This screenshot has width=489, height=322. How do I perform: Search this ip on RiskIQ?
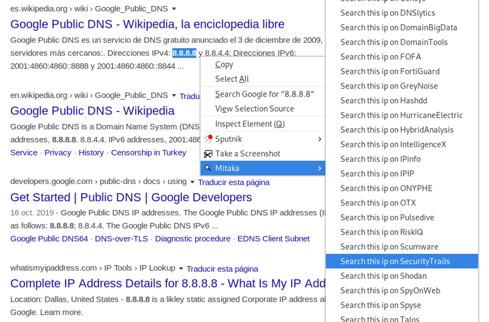[x=402, y=232]
